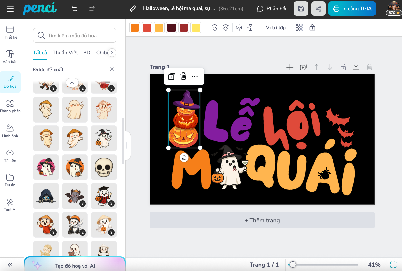The height and width of the screenshot is (271, 402).
Task: Click the save disk icon
Action: click(301, 9)
